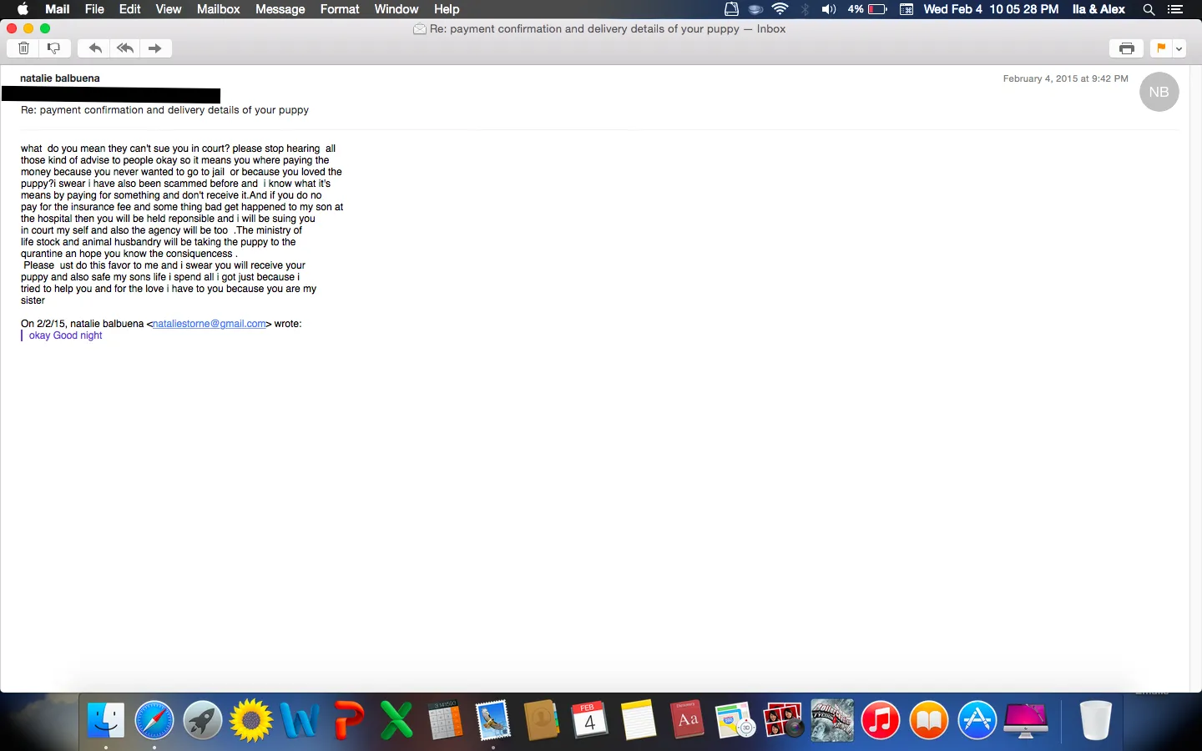Open the Apple menu
Screen dimensions: 1202x751
pyautogui.click(x=23, y=9)
